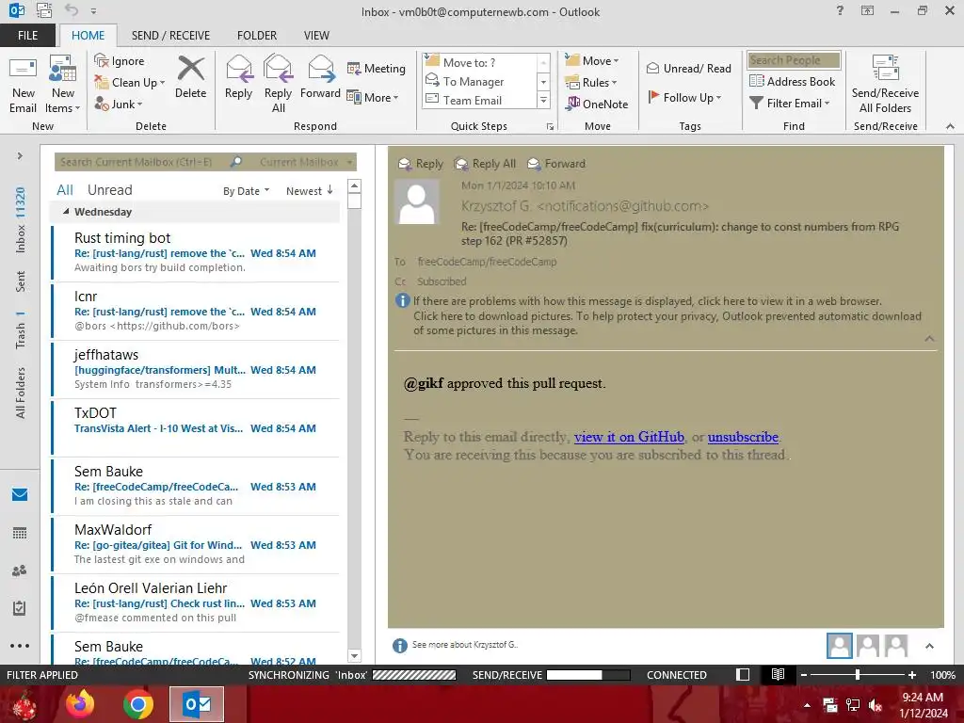Send message to OneNote
This screenshot has width=964, height=723.
coord(597,104)
